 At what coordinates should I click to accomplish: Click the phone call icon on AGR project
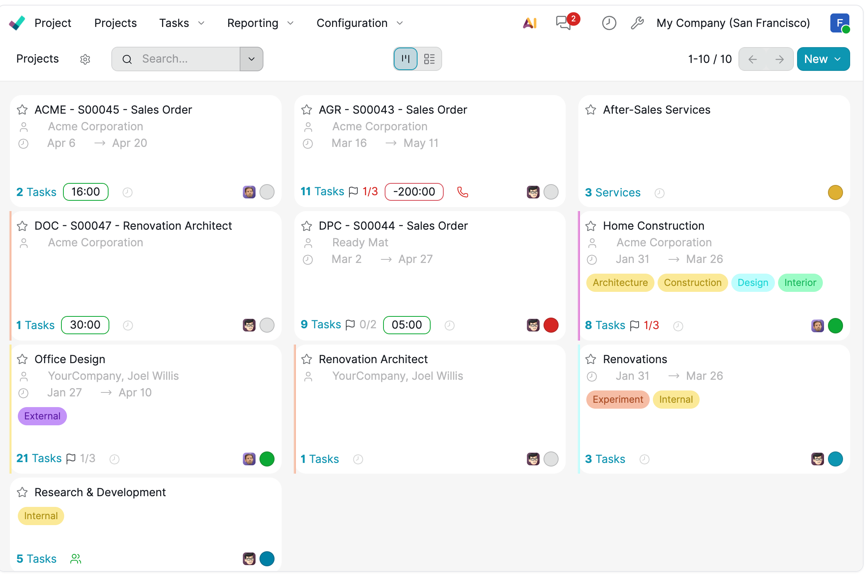[x=462, y=192]
